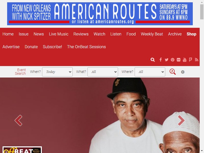Expand the What? dropdown
This screenshot has width=204, height=153.
(103, 72)
